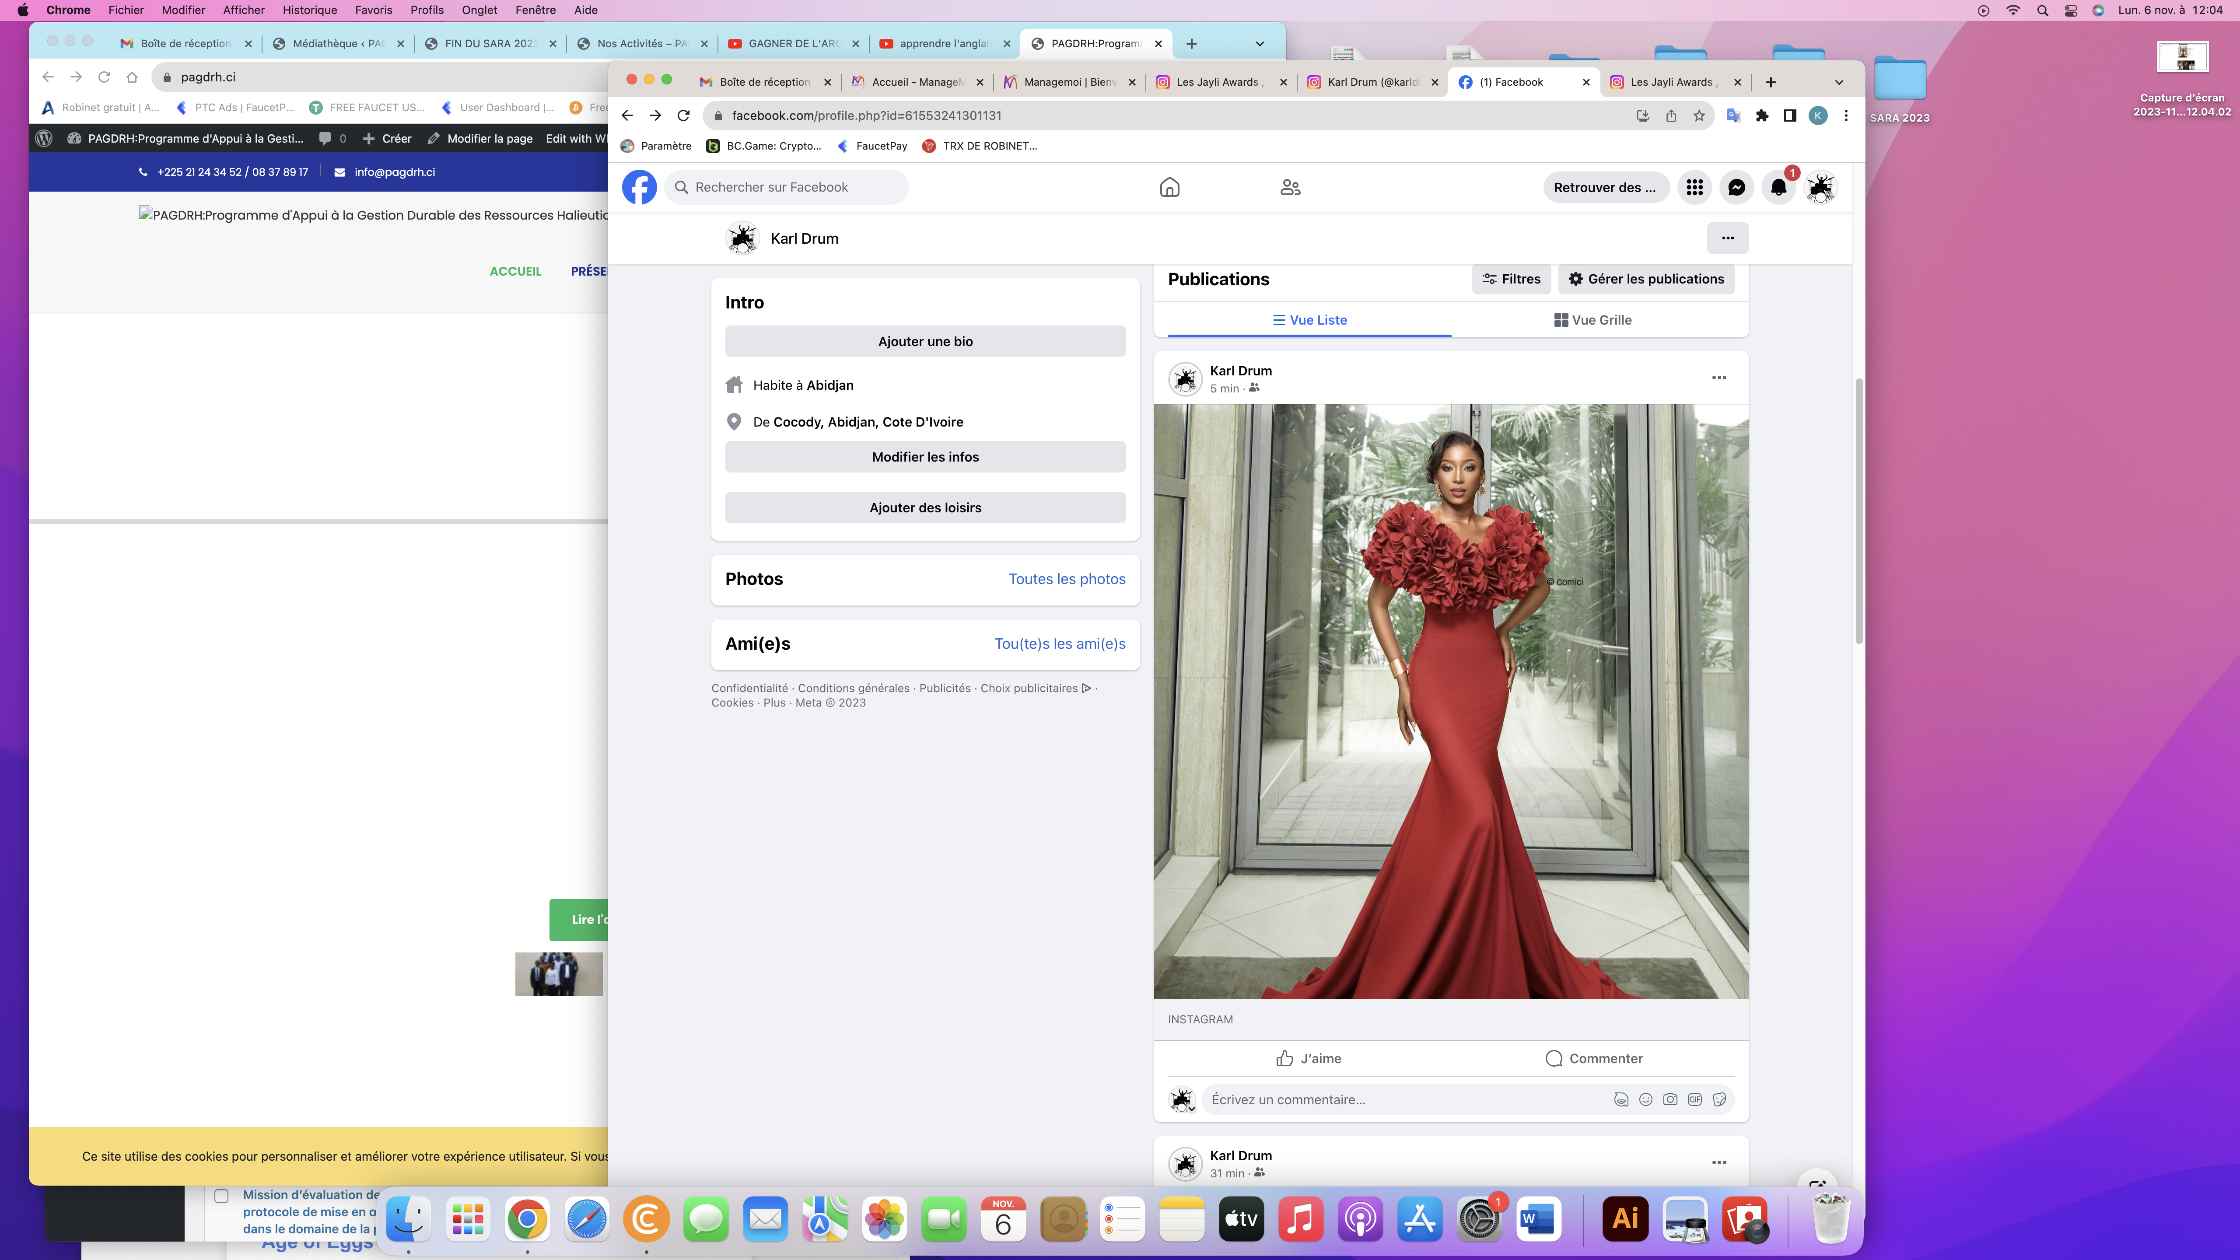The height and width of the screenshot is (1260, 2240).
Task: Click the Rechercher sur Facebook search field
Action: (x=787, y=187)
